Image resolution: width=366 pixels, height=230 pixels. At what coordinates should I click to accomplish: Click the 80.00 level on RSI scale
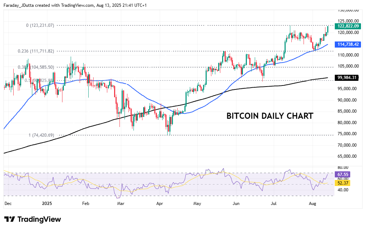[x=343, y=167]
